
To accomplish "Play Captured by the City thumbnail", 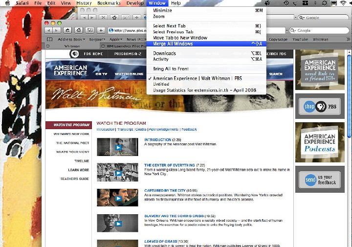I will pyautogui.click(x=118, y=198).
